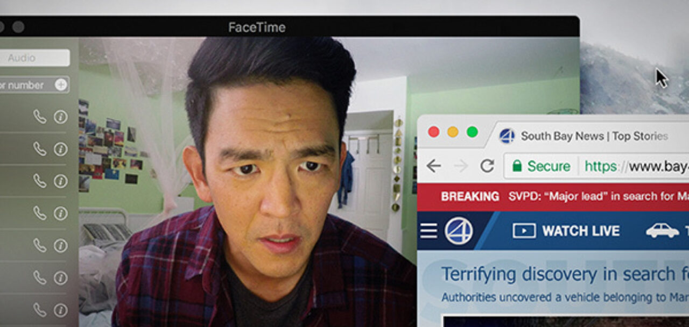View info for the fourth FaceTime row
The width and height of the screenshot is (689, 327).
click(60, 214)
